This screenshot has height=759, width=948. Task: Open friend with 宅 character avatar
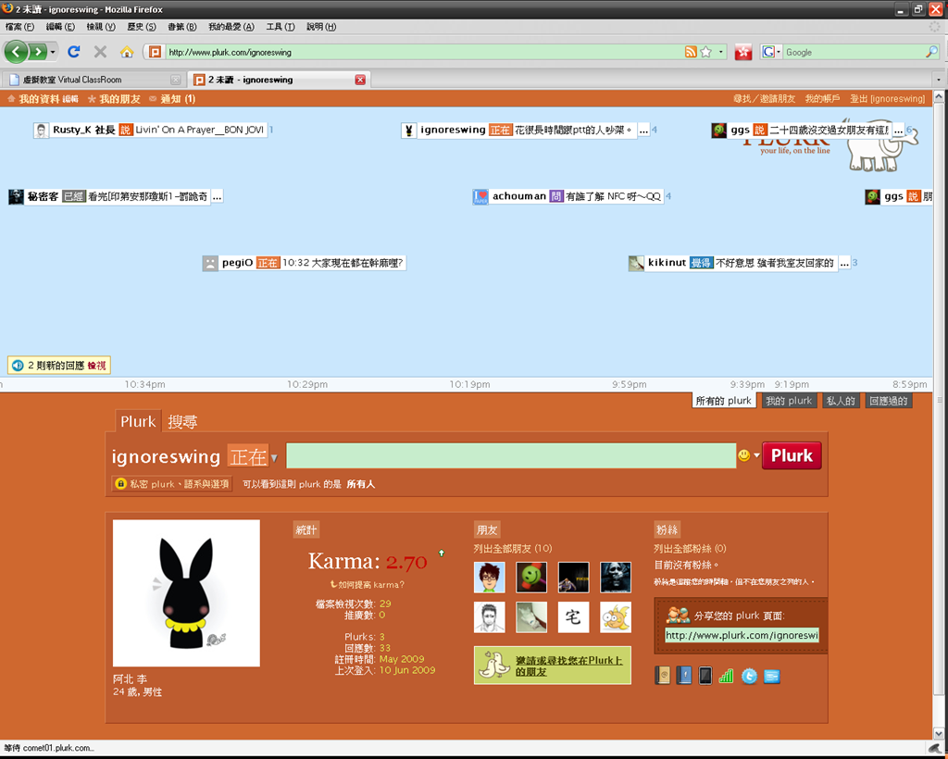coord(573,617)
